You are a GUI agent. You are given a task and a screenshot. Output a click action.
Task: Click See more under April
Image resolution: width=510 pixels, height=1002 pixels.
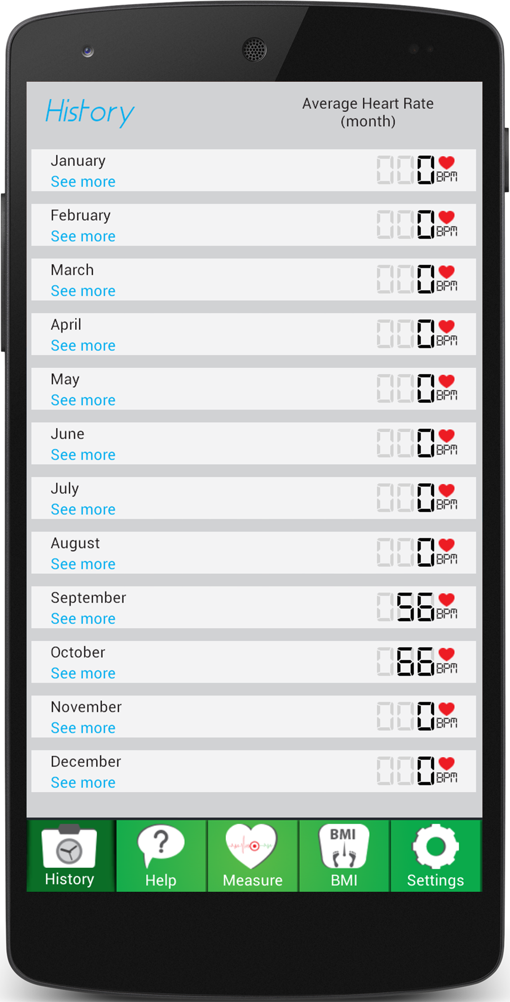[x=83, y=346]
